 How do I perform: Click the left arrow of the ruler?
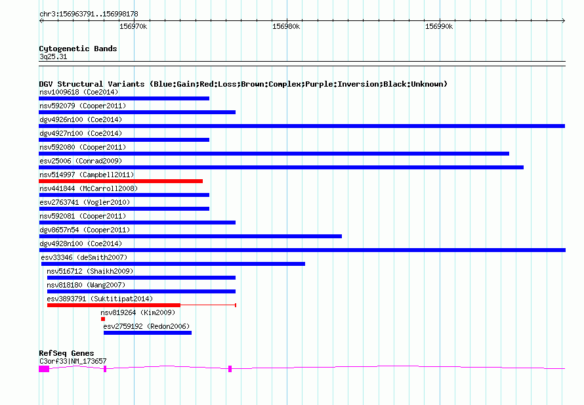click(x=41, y=20)
